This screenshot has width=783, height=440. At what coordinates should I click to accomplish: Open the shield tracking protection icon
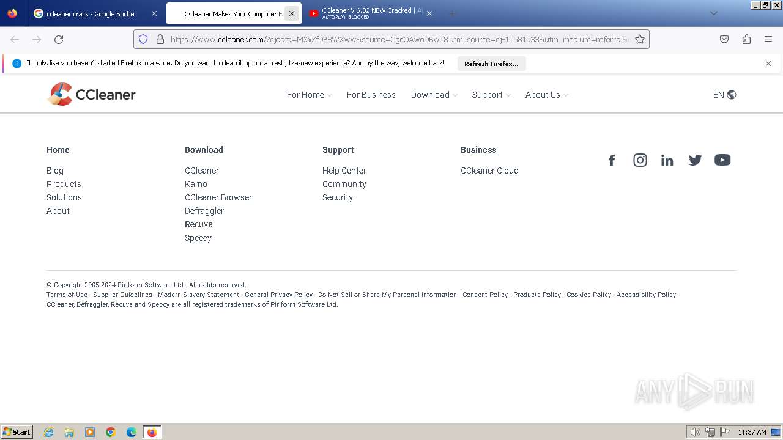(143, 39)
